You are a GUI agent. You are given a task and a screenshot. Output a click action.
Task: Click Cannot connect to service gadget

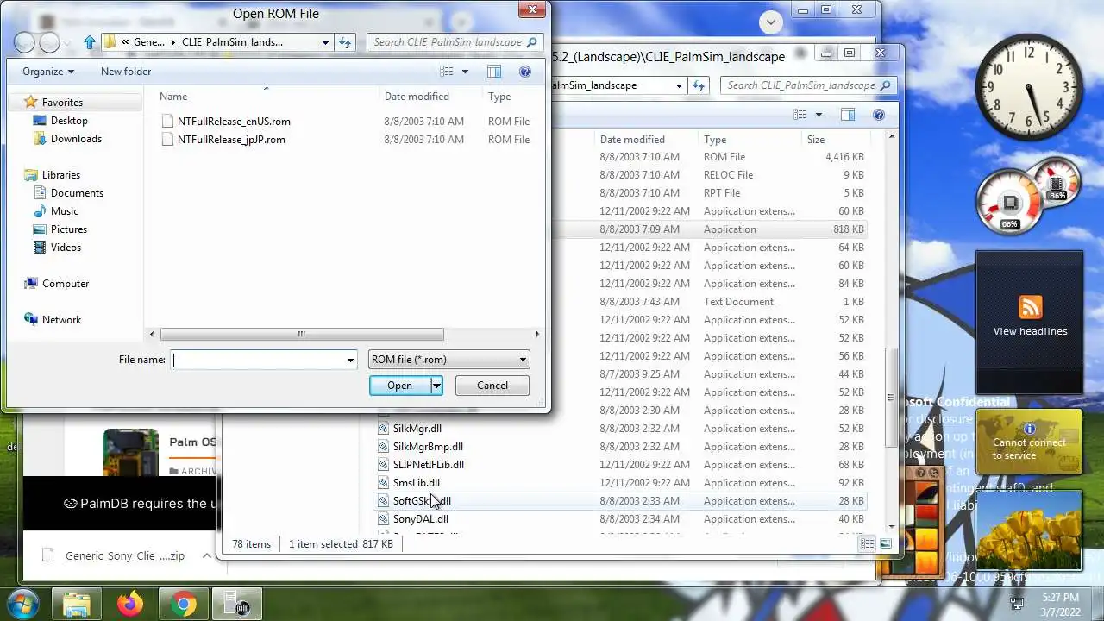(1028, 442)
